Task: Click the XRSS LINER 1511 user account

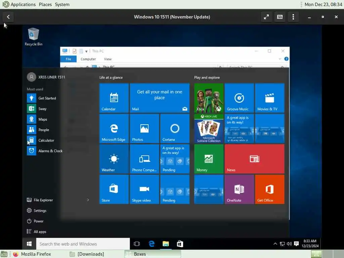Action: tap(46, 77)
